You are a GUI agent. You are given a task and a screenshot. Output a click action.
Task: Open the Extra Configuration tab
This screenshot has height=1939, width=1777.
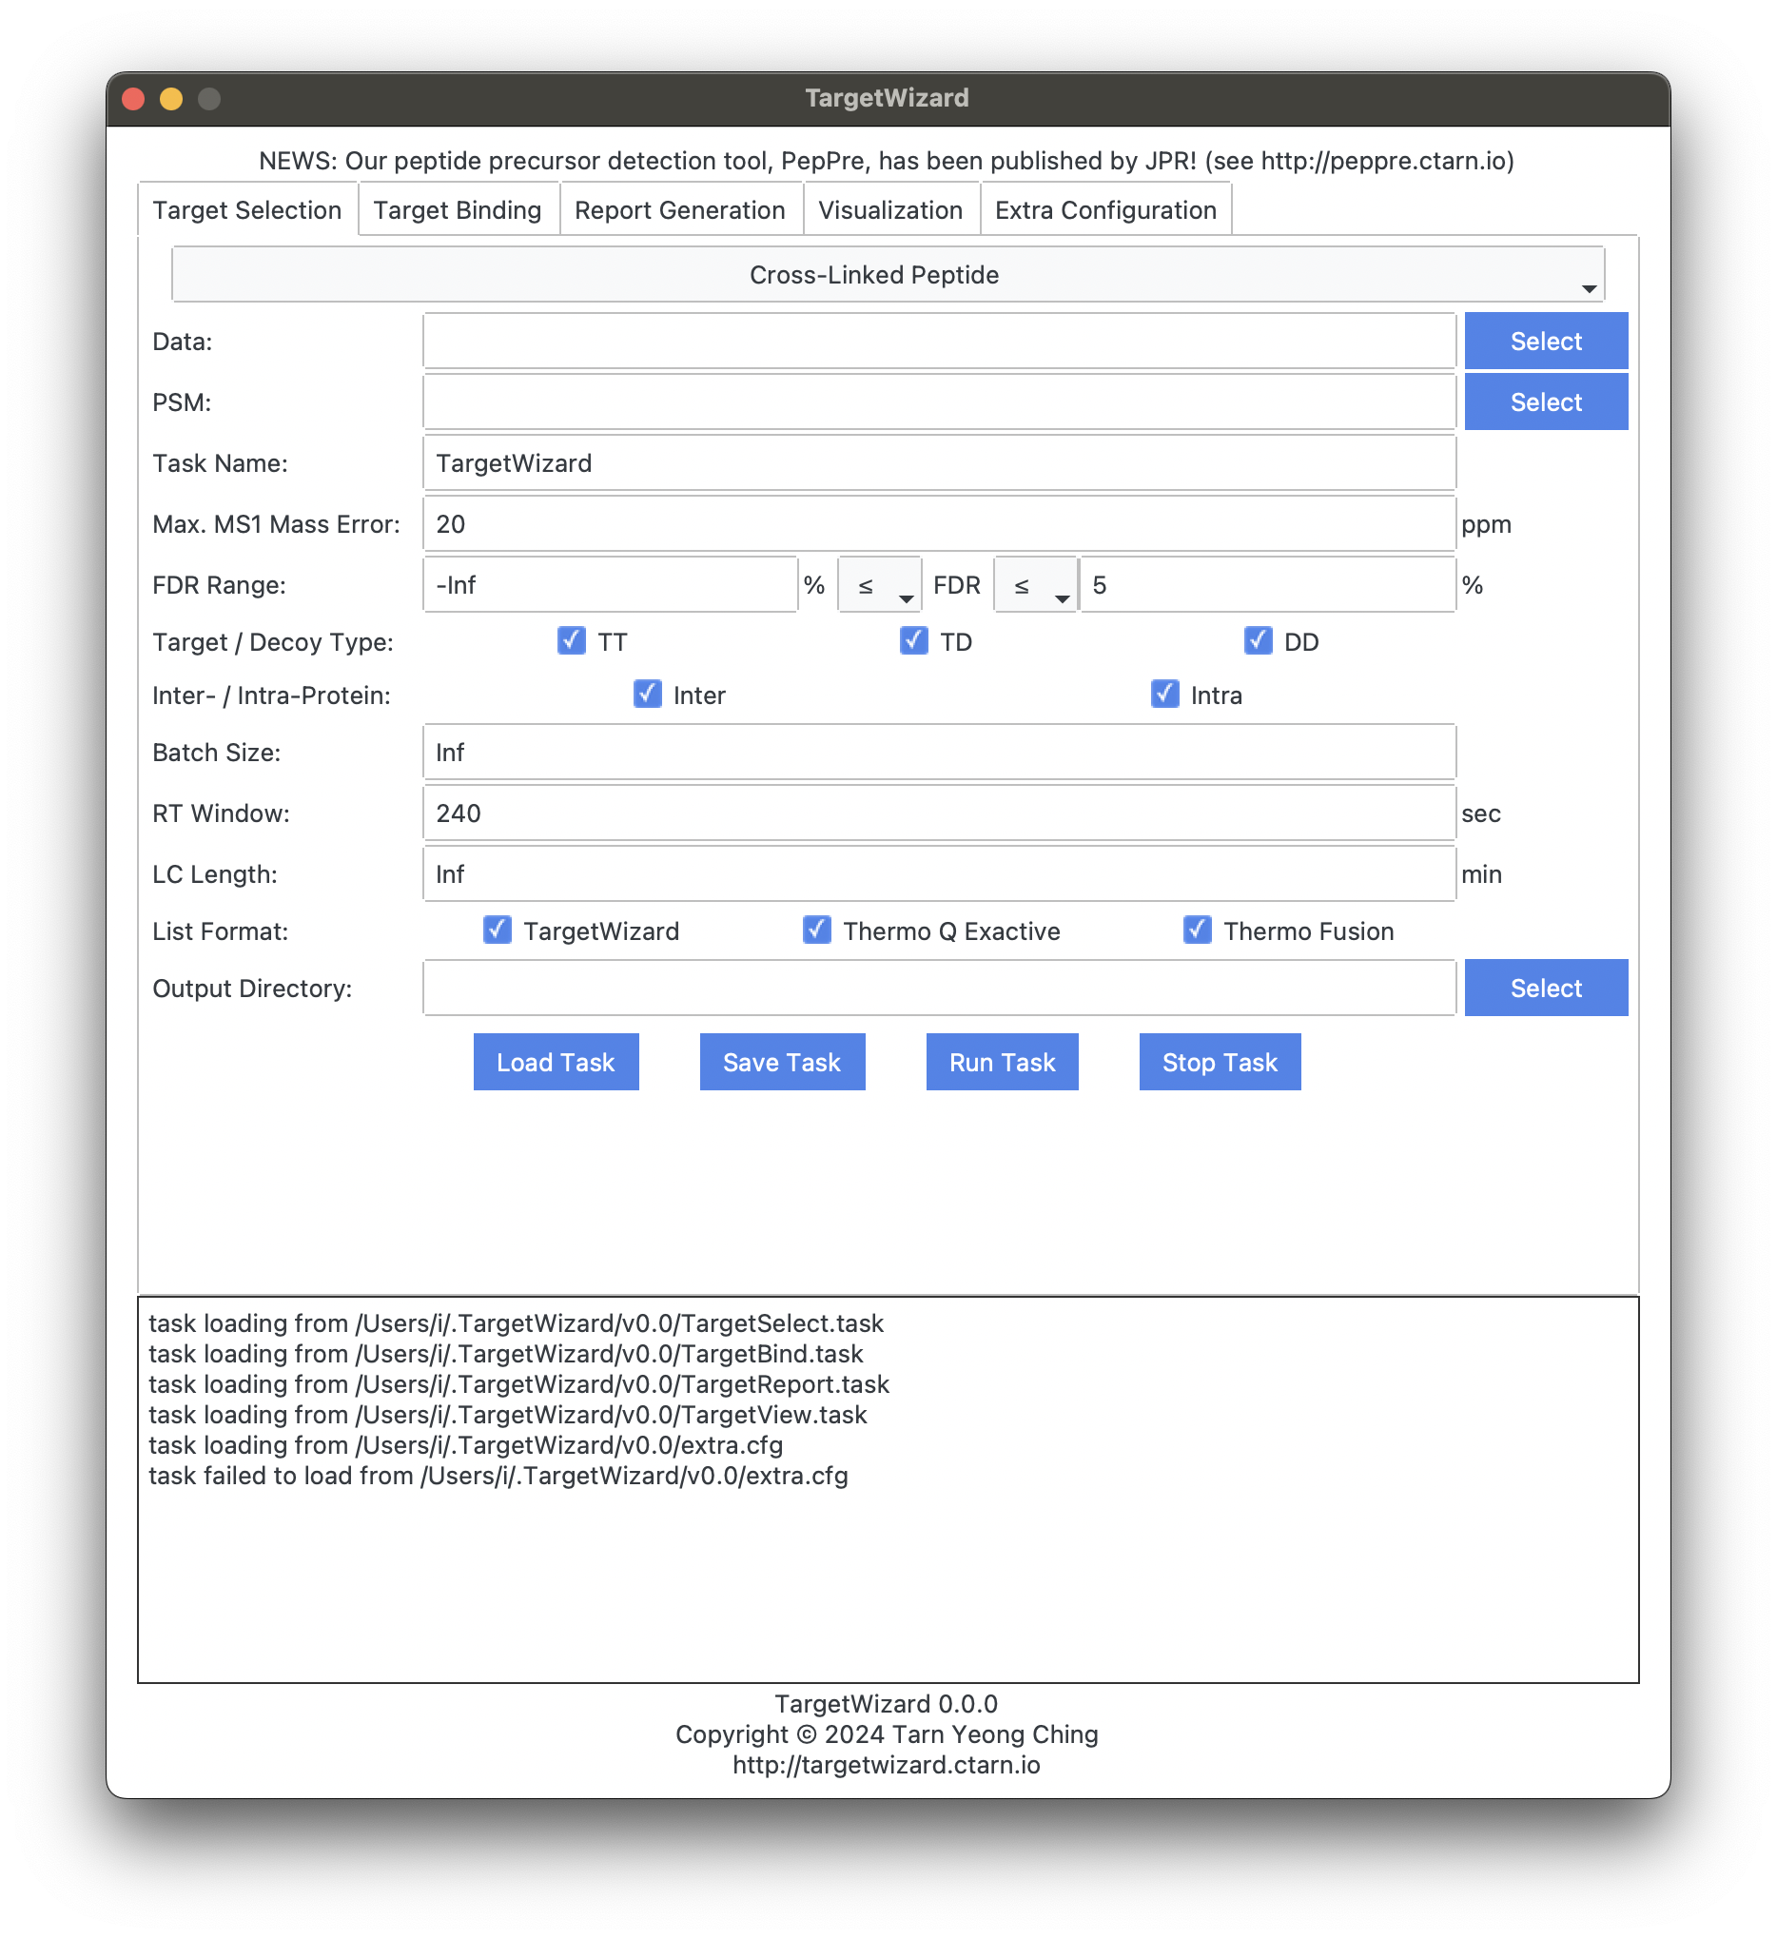[x=1104, y=209]
